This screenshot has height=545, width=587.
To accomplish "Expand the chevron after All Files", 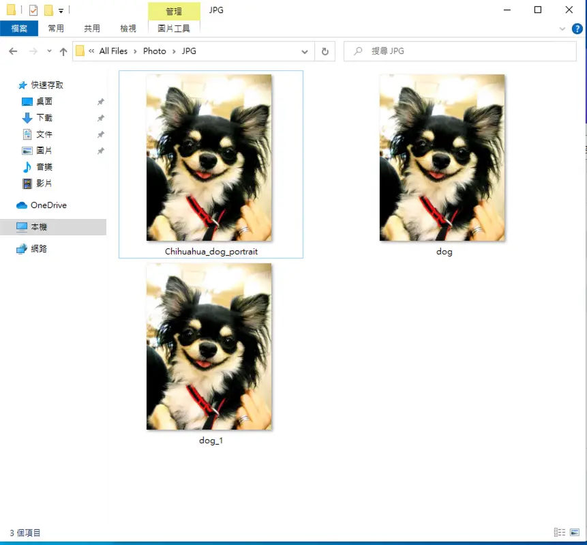I will 135,51.
